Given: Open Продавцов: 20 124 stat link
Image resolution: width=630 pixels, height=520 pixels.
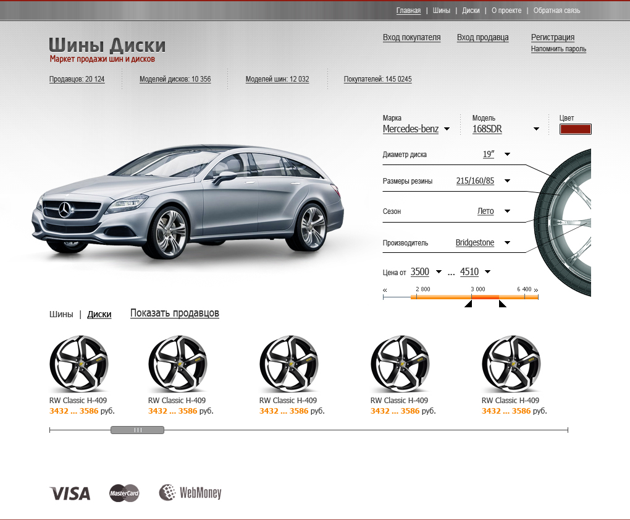Looking at the screenshot, I should coord(77,79).
